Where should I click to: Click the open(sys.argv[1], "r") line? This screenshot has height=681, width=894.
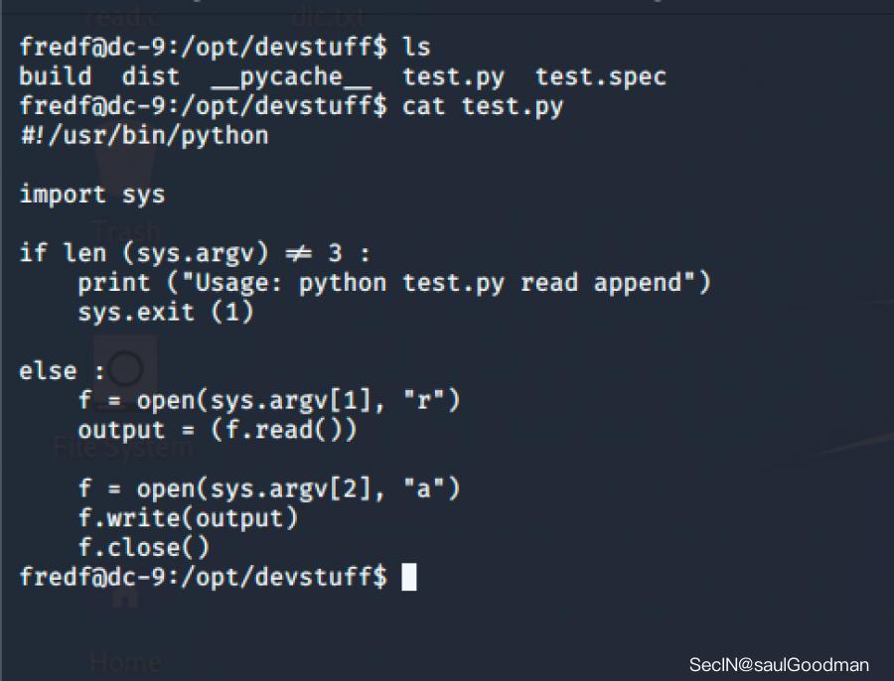[268, 401]
